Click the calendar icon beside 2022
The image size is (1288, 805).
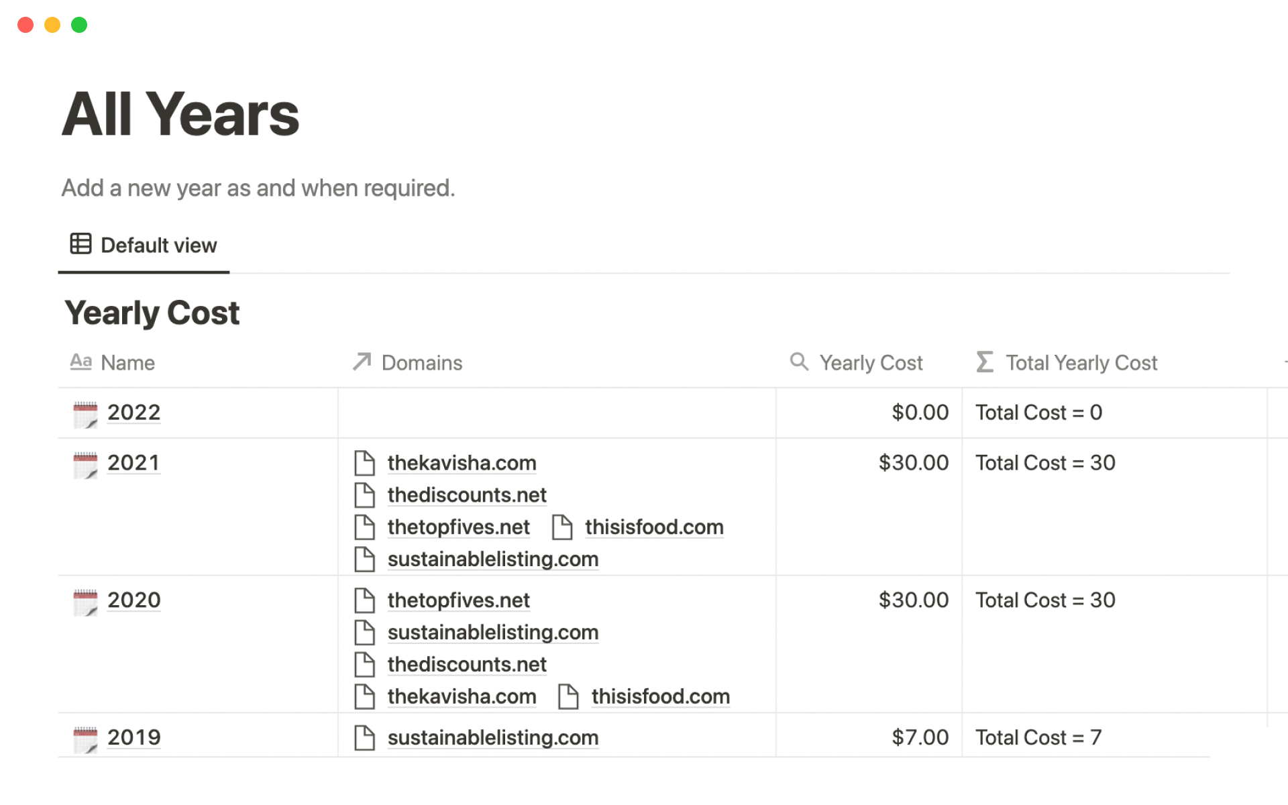(85, 414)
